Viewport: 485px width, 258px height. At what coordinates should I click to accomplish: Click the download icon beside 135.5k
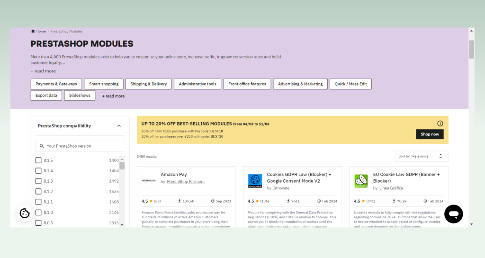[x=180, y=201]
